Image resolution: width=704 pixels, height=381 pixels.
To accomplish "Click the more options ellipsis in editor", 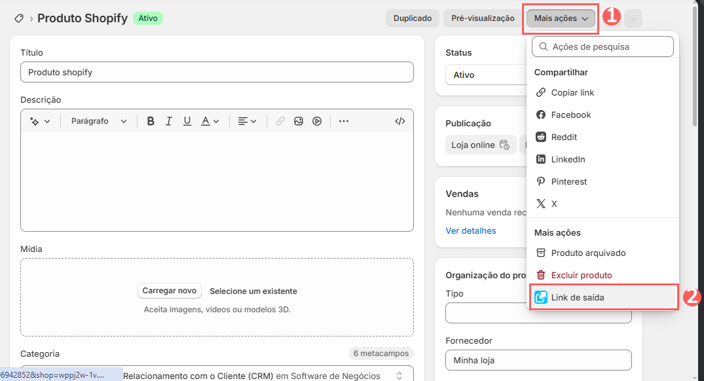I will [x=344, y=121].
